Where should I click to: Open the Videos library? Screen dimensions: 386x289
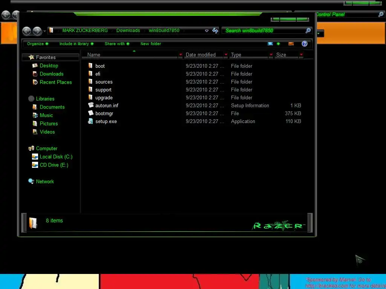pyautogui.click(x=47, y=132)
